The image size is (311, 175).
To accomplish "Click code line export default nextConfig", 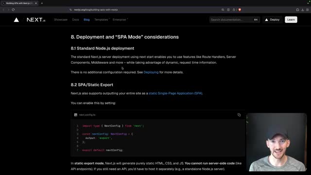I will [103, 150].
